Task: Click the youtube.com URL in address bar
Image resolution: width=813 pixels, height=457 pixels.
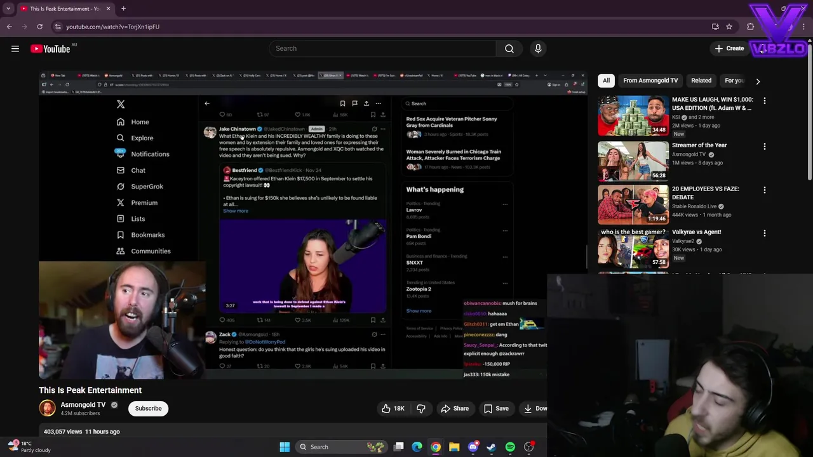Action: click(112, 27)
